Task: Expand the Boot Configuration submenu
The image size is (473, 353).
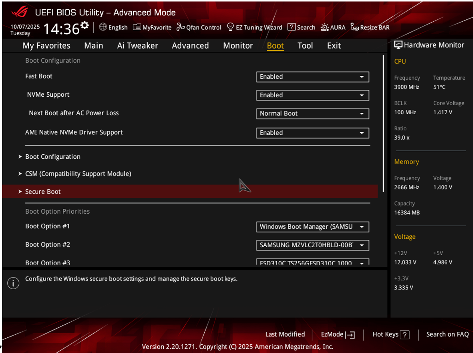Action: click(x=53, y=157)
